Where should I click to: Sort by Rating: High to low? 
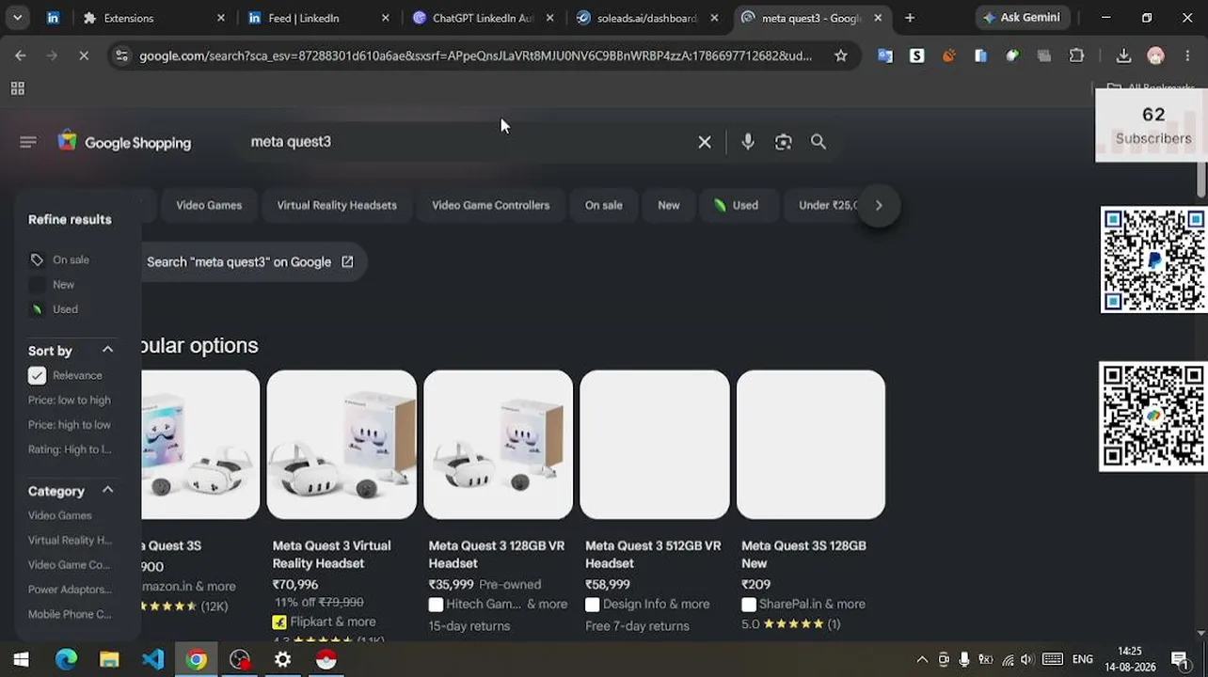pyautogui.click(x=70, y=449)
